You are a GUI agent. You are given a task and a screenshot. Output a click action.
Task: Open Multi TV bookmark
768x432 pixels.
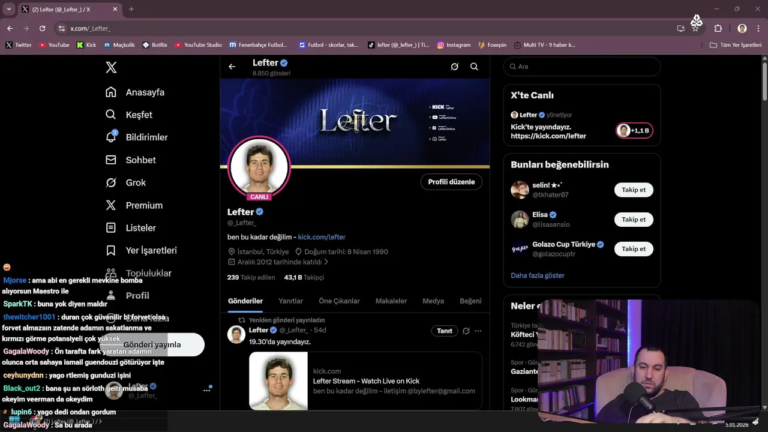click(544, 45)
